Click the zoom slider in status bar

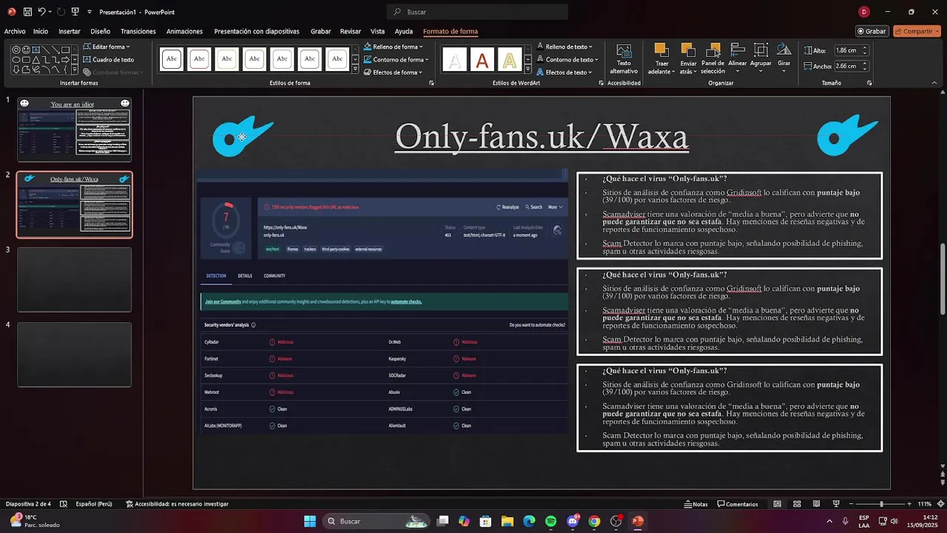tap(881, 504)
